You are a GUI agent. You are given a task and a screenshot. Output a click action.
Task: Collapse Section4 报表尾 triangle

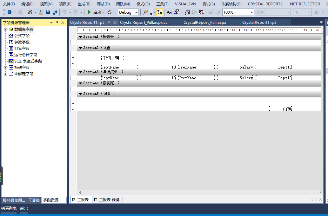[x=80, y=83]
